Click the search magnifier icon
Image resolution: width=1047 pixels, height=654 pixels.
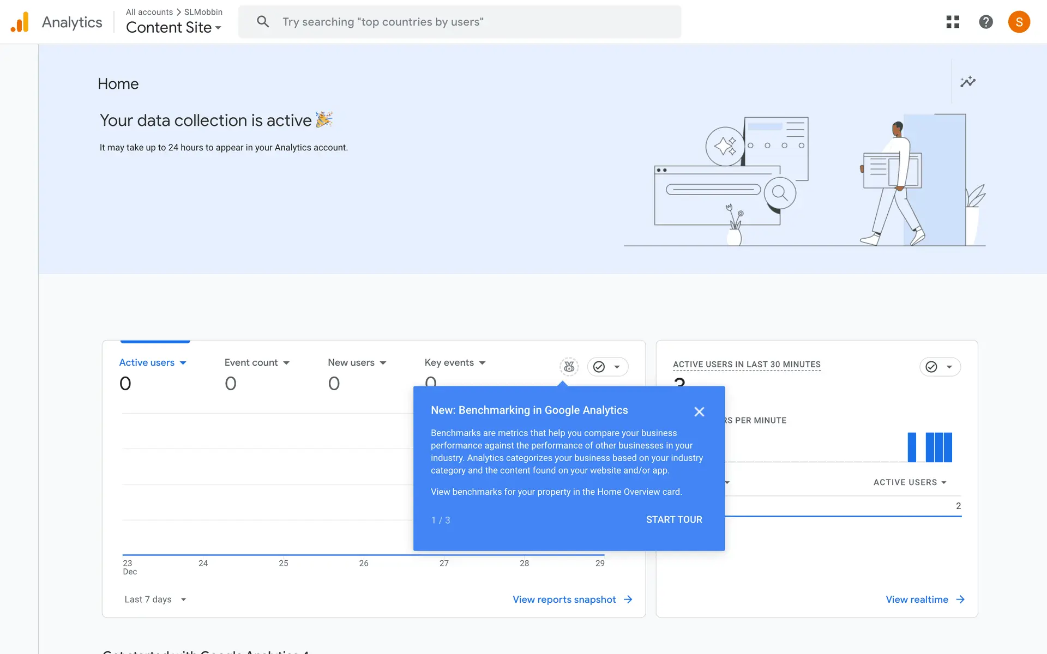pos(263,22)
